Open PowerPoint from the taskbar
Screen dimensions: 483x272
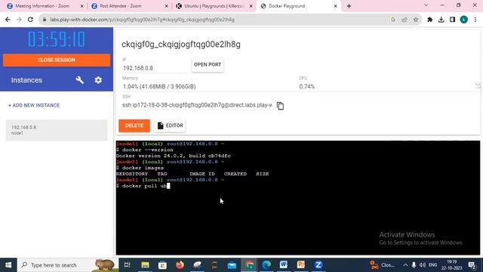[x=301, y=265]
